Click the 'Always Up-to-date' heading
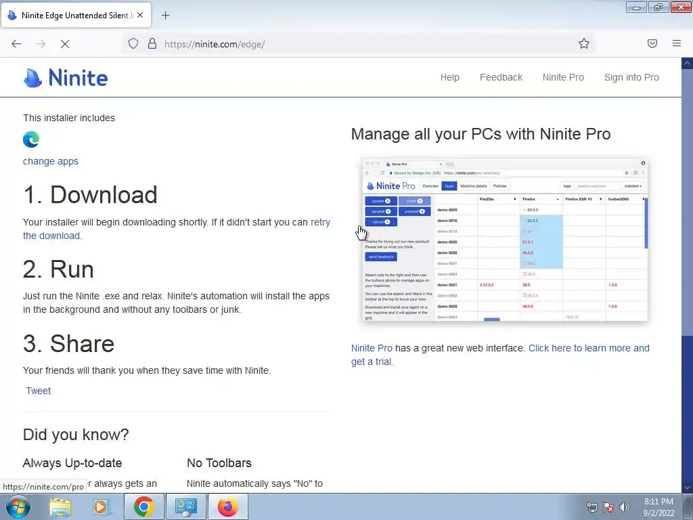Screen dimensions: 693x520 coord(72,463)
